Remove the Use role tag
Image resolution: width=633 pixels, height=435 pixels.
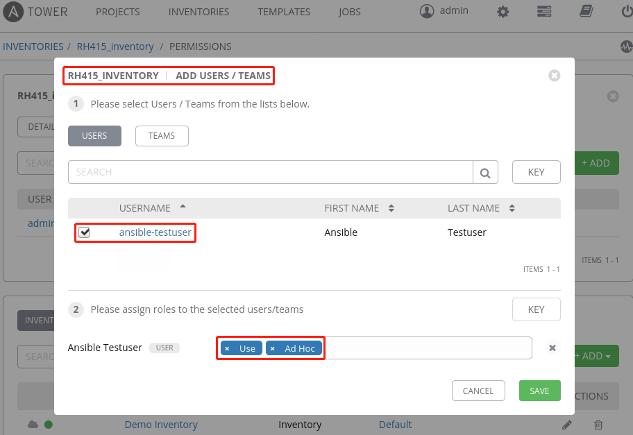coord(227,348)
